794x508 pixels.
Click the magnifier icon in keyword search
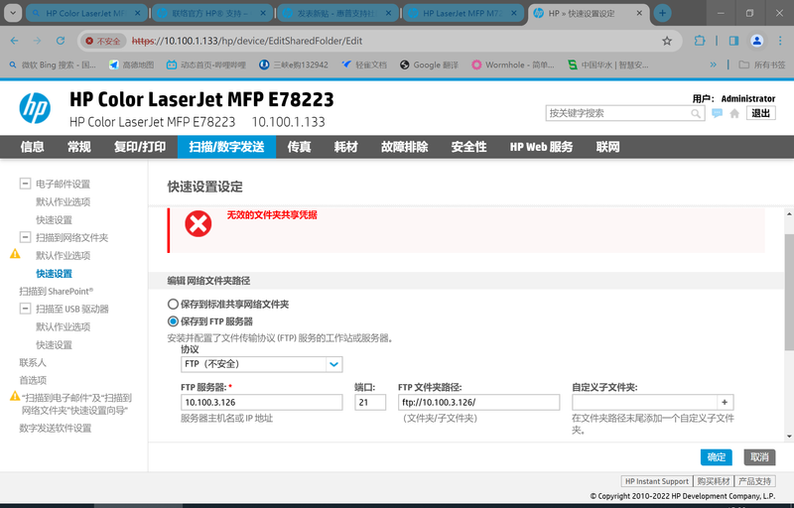pos(697,113)
